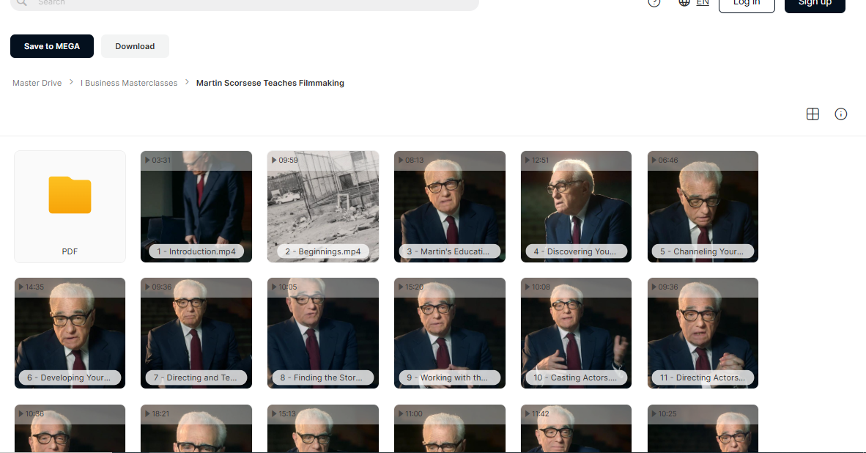Open the help question mark icon
This screenshot has width=866, height=453.
tap(654, 3)
